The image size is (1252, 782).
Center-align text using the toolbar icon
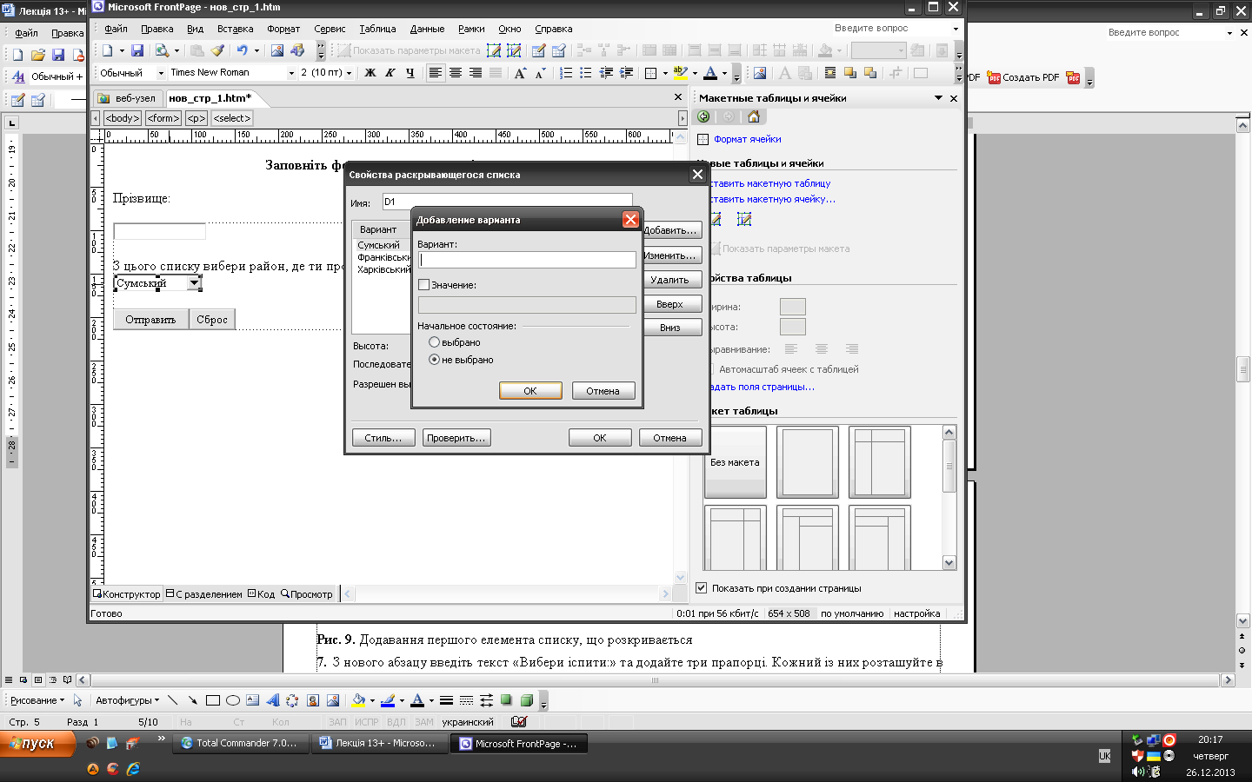[456, 73]
